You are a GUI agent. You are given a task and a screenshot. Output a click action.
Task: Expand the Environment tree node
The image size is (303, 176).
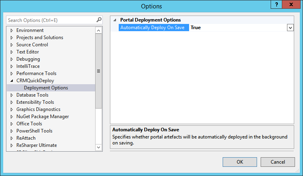click(x=12, y=30)
